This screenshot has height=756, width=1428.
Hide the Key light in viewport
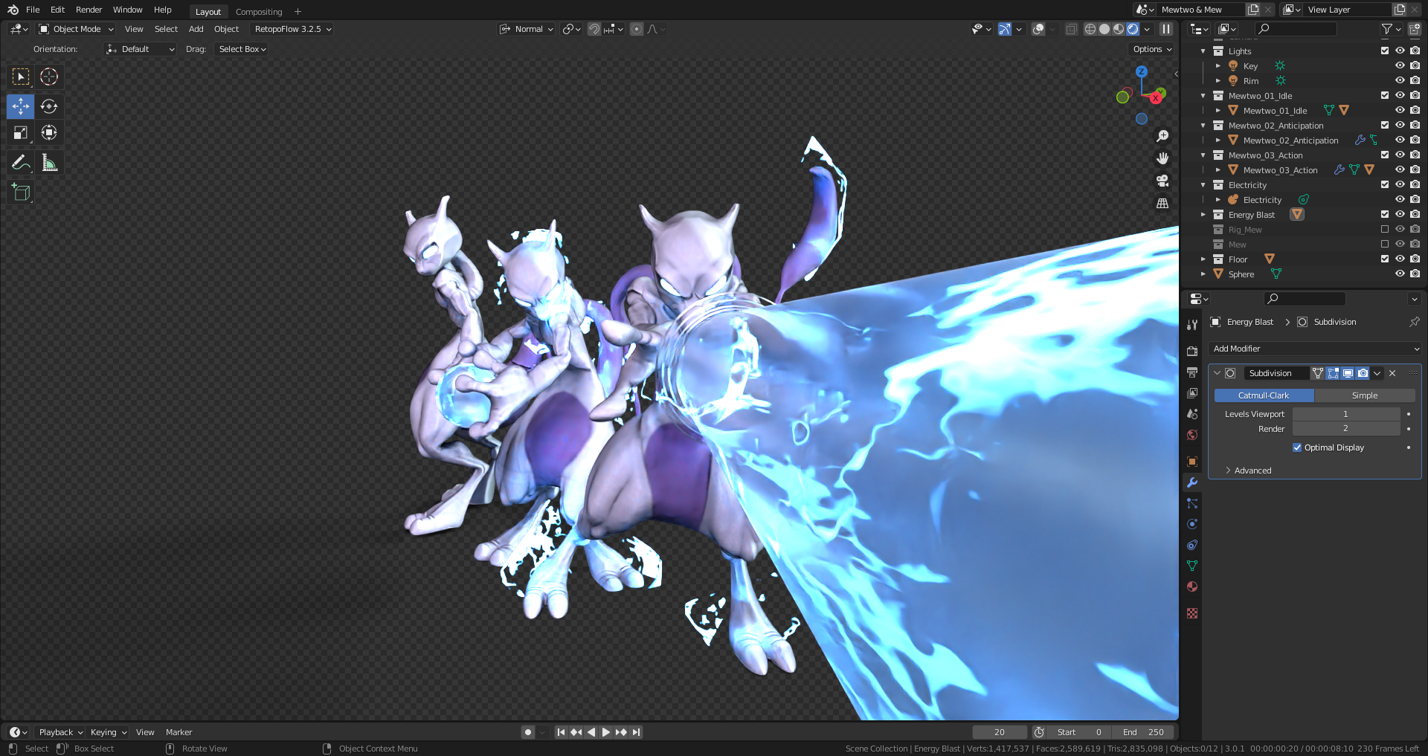(x=1400, y=65)
